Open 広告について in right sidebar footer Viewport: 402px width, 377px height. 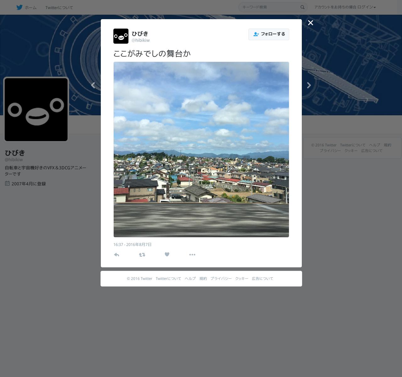(372, 151)
